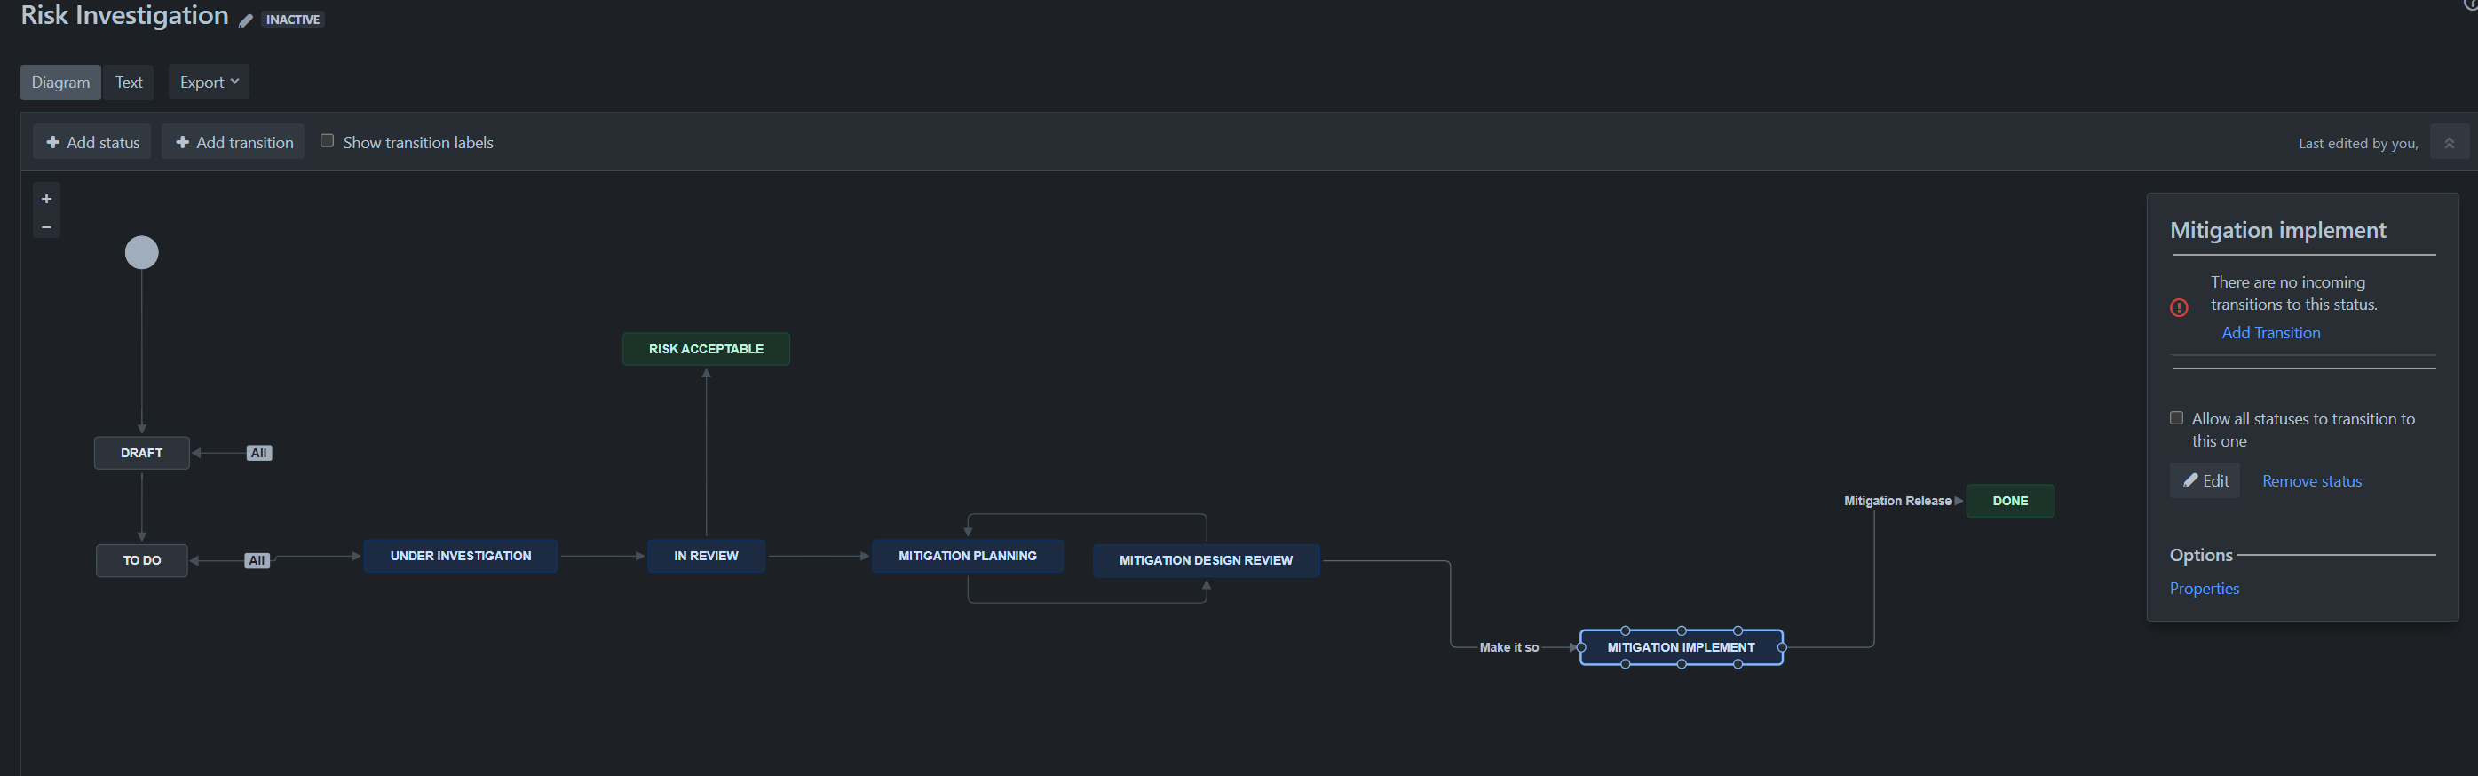Image resolution: width=2478 pixels, height=776 pixels.
Task: Click Edit in the status panel
Action: pos(2205,481)
